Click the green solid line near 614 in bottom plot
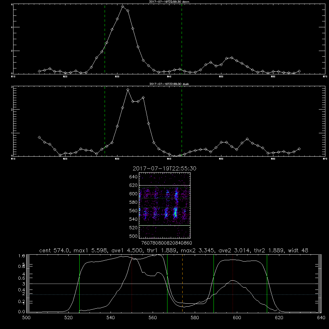This screenshot has height=329, width=329. pos(267,283)
